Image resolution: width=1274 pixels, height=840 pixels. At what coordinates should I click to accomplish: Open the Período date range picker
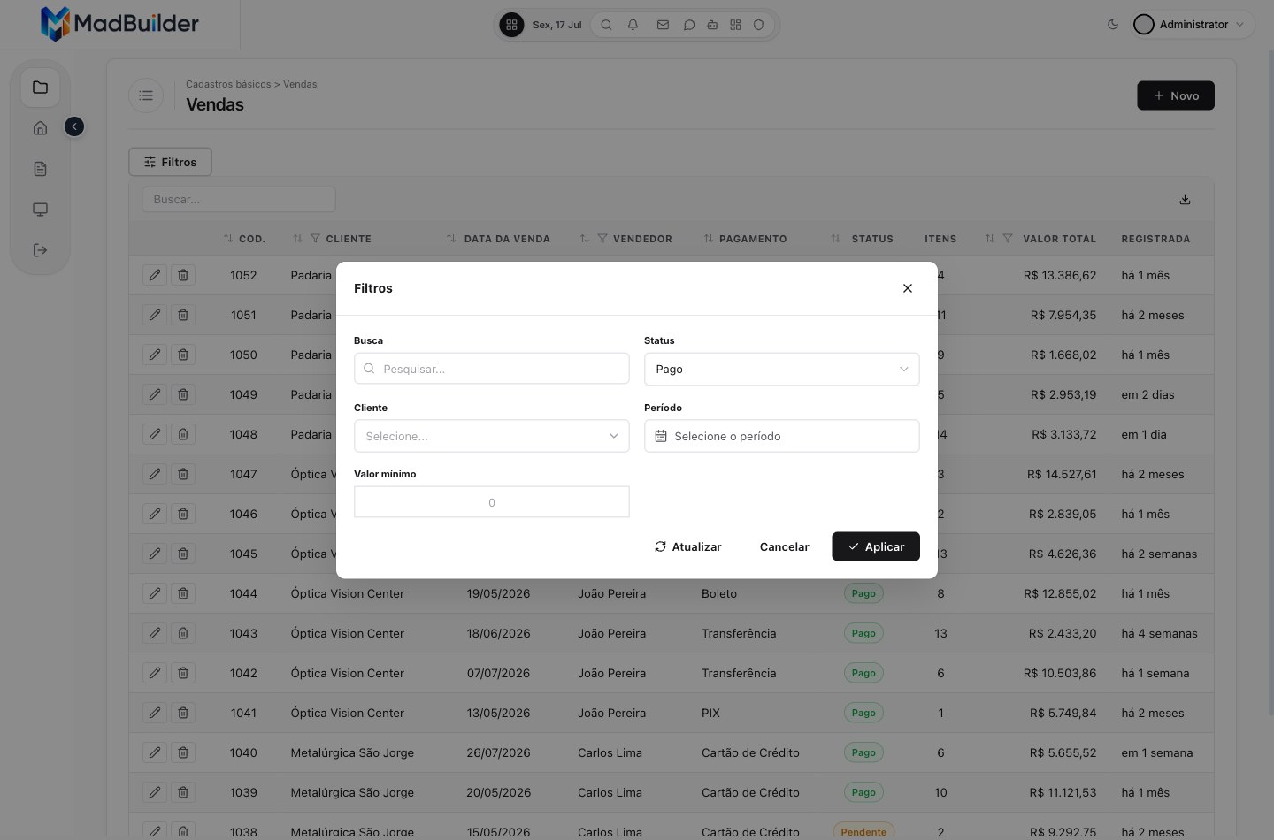781,436
